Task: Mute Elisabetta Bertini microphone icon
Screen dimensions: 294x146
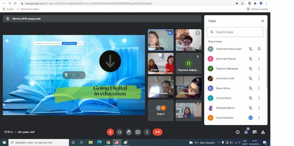Action: click(x=250, y=108)
